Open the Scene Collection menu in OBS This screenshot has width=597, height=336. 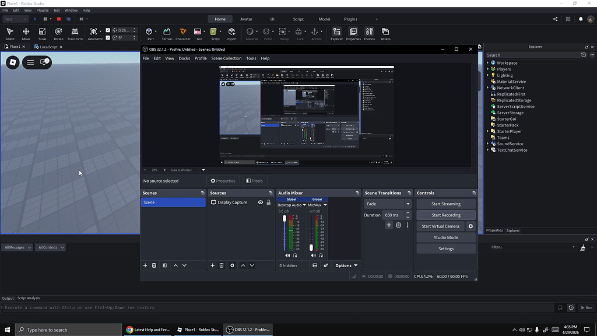[226, 58]
